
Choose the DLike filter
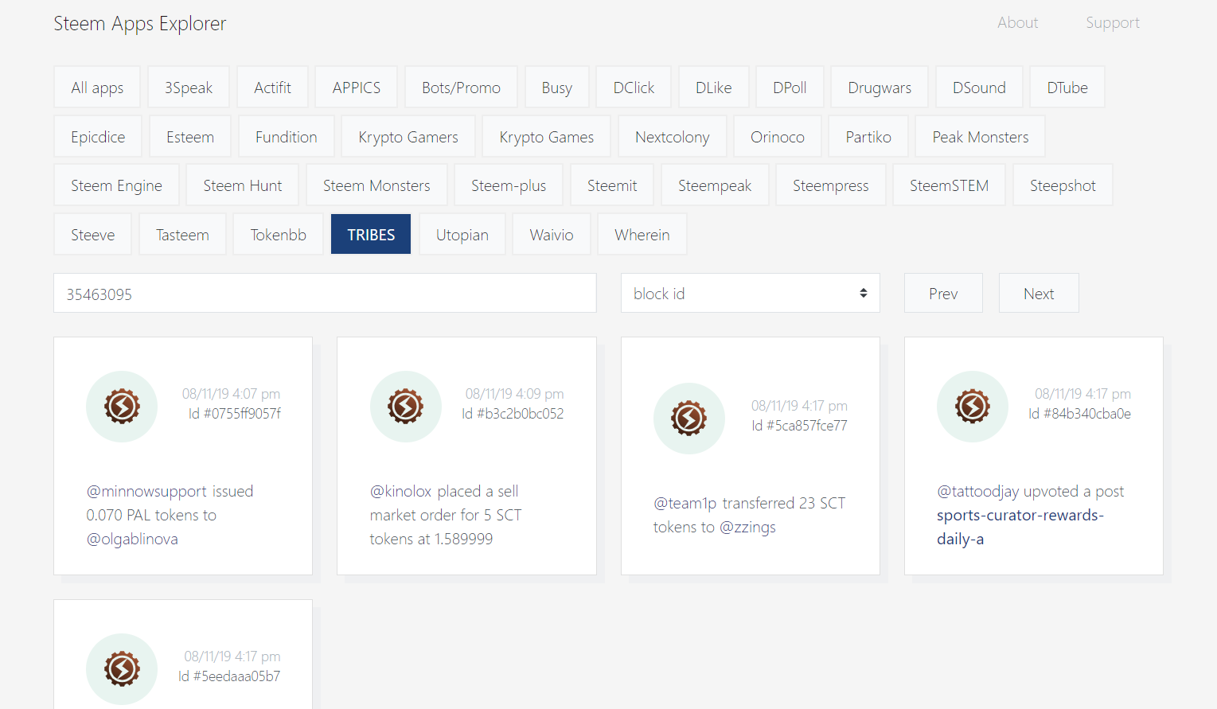(714, 88)
